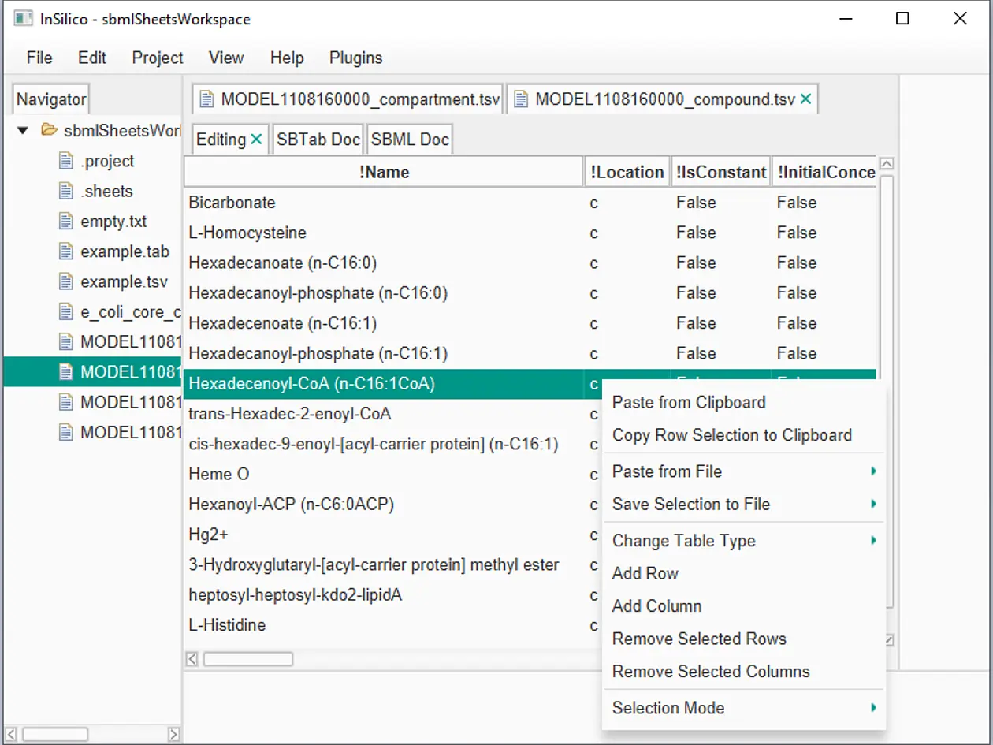This screenshot has width=993, height=745.
Task: Click the !Name column header
Action: [384, 172]
